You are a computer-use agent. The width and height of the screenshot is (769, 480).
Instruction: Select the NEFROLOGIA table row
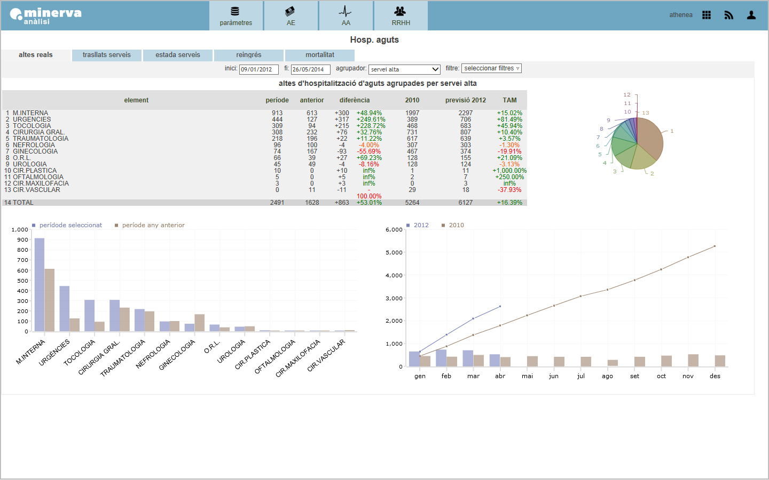click(x=264, y=145)
